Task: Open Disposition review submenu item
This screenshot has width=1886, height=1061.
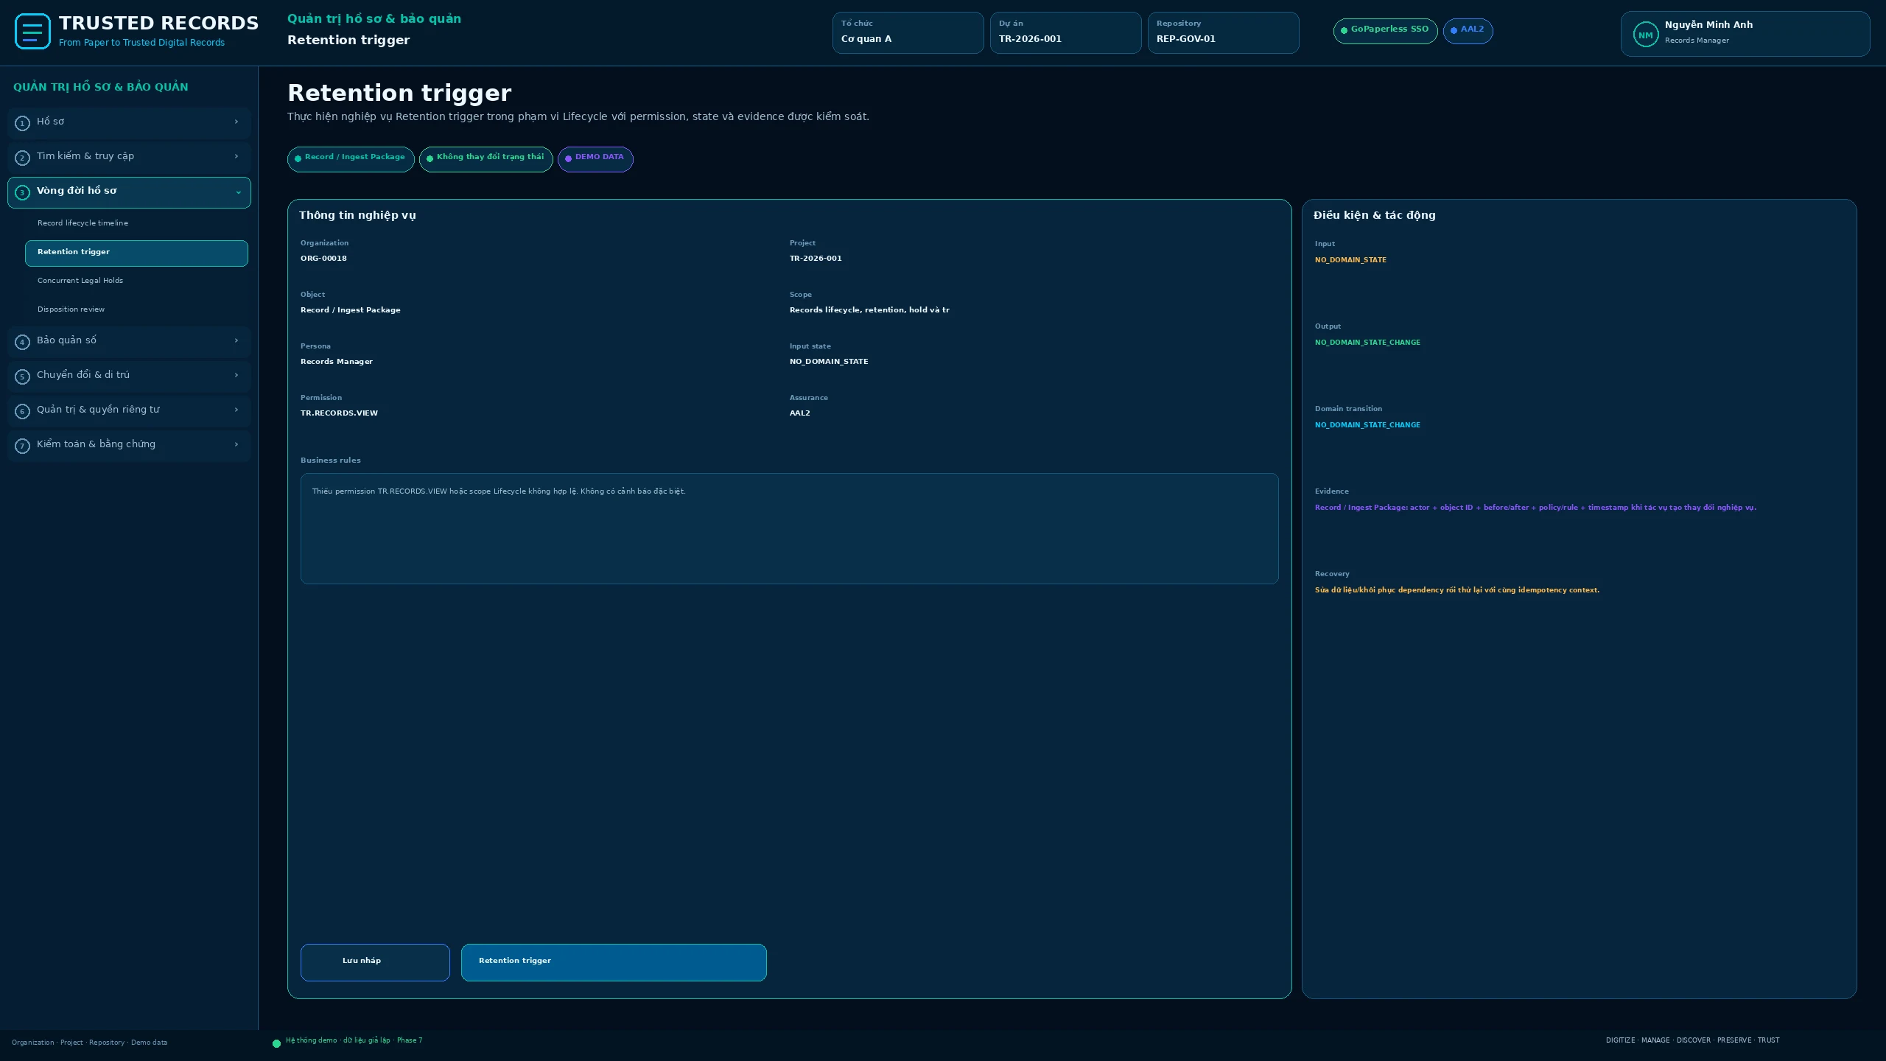Action: point(136,309)
